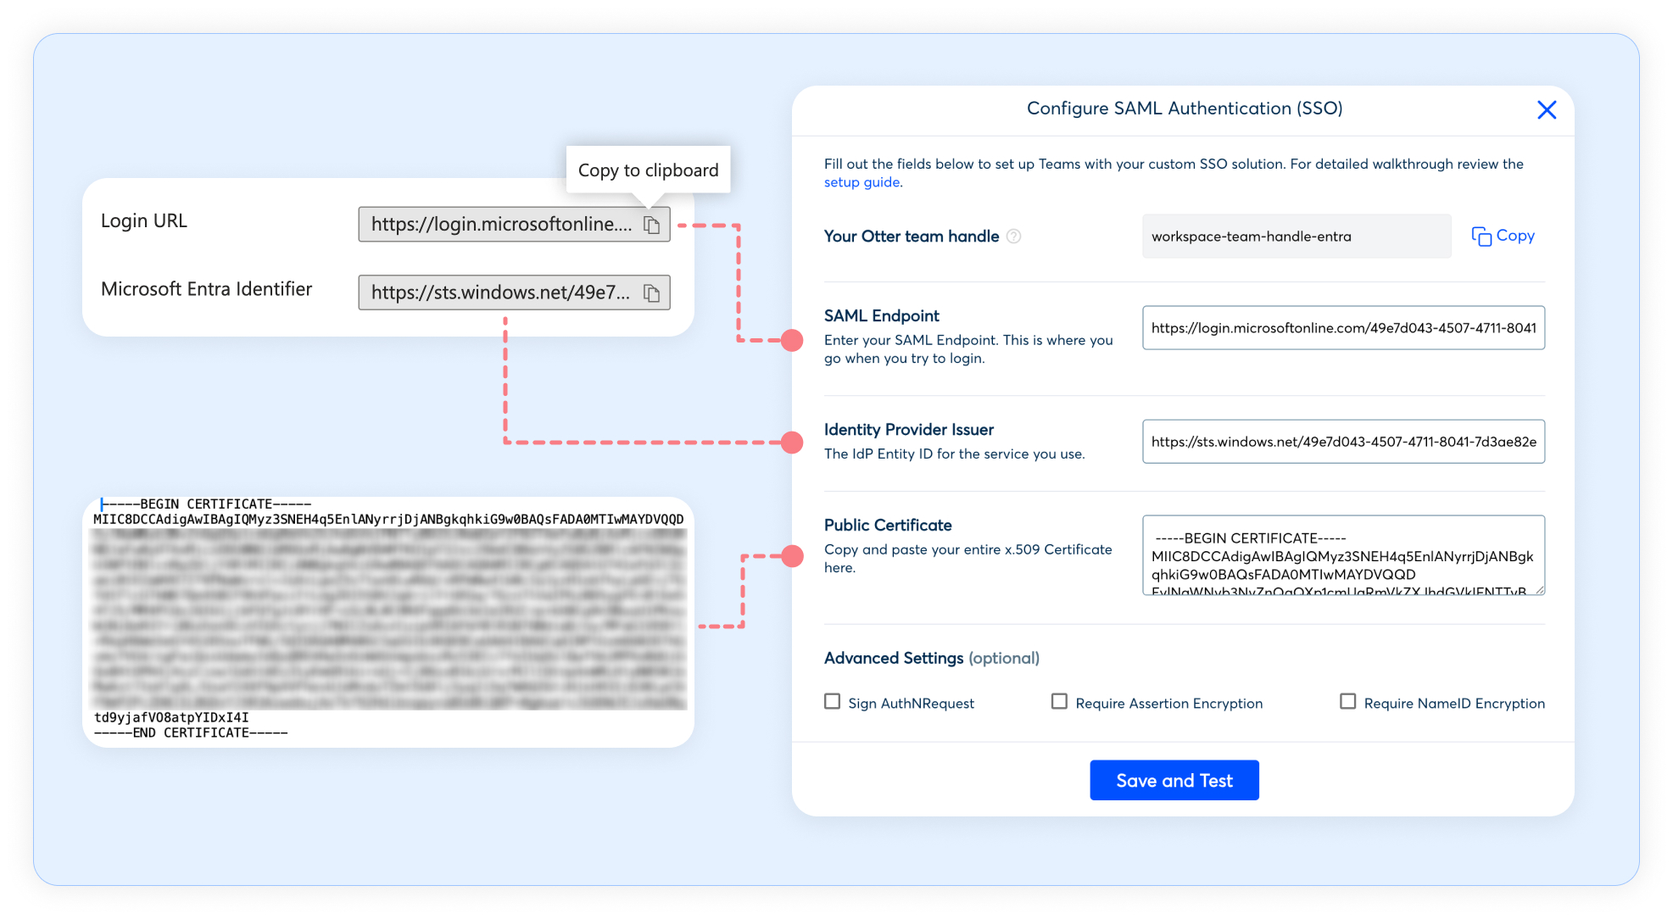Copy the Login URL to clipboard
The image size is (1673, 919).
point(651,225)
